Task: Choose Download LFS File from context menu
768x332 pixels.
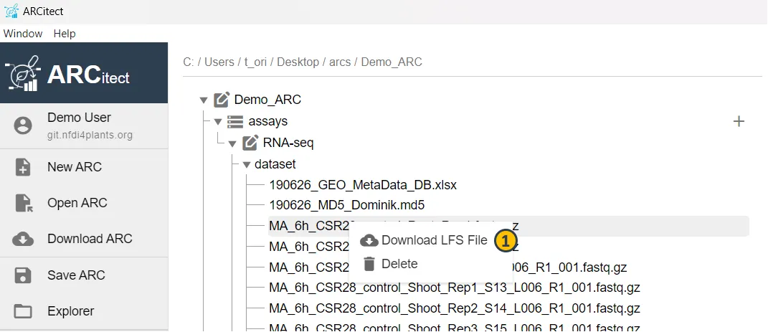Action: (434, 240)
